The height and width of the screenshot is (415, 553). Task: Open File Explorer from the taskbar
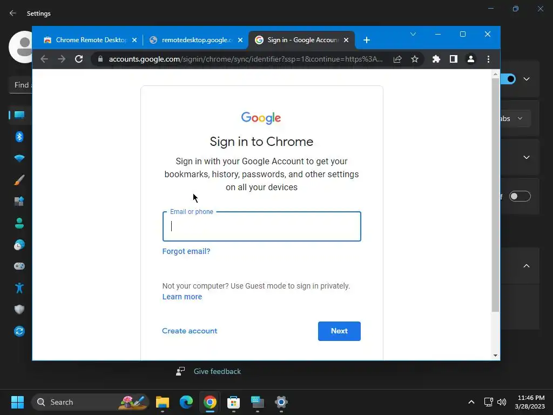(x=163, y=402)
